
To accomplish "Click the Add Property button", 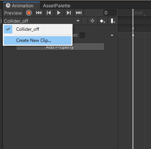I will point(60,47).
